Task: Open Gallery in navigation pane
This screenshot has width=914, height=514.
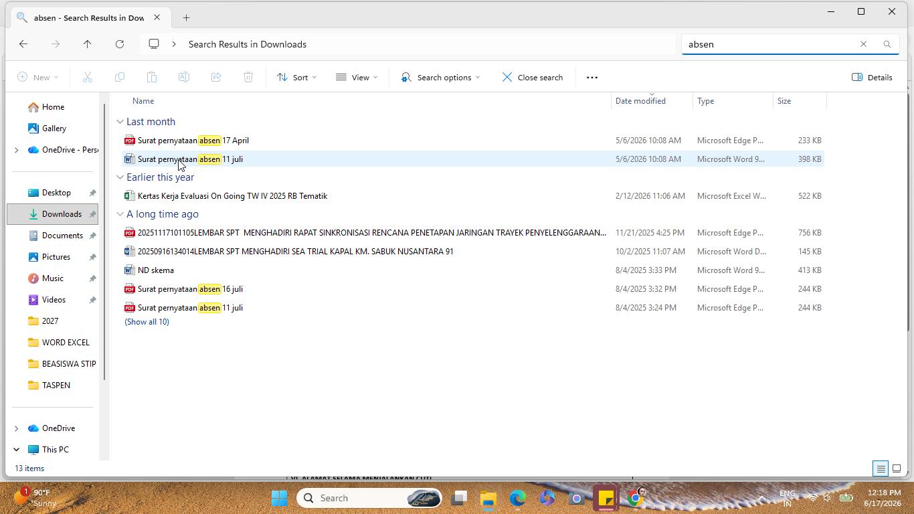Action: pyautogui.click(x=54, y=128)
